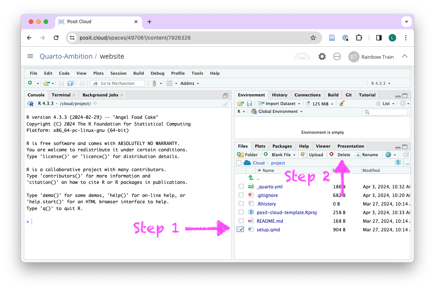Uncheck the setup.qmd checkbox
Viewport: 435px width, 290px height.
coord(241,229)
